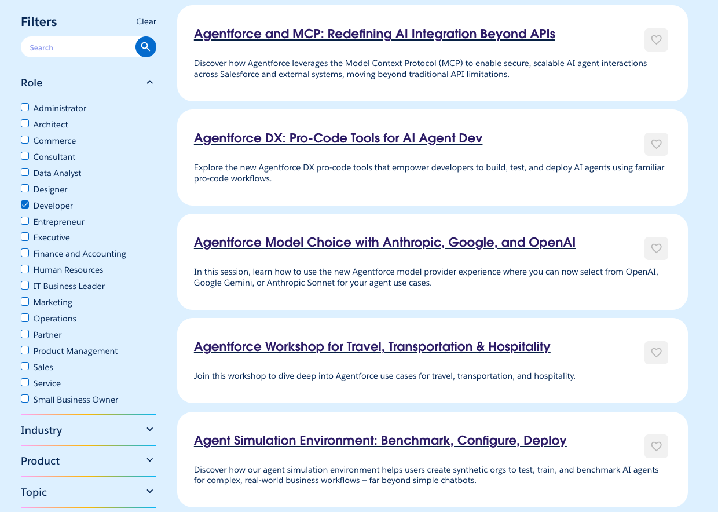718x512 pixels.
Task: Click the blue search magnifier button
Action: pyautogui.click(x=146, y=47)
